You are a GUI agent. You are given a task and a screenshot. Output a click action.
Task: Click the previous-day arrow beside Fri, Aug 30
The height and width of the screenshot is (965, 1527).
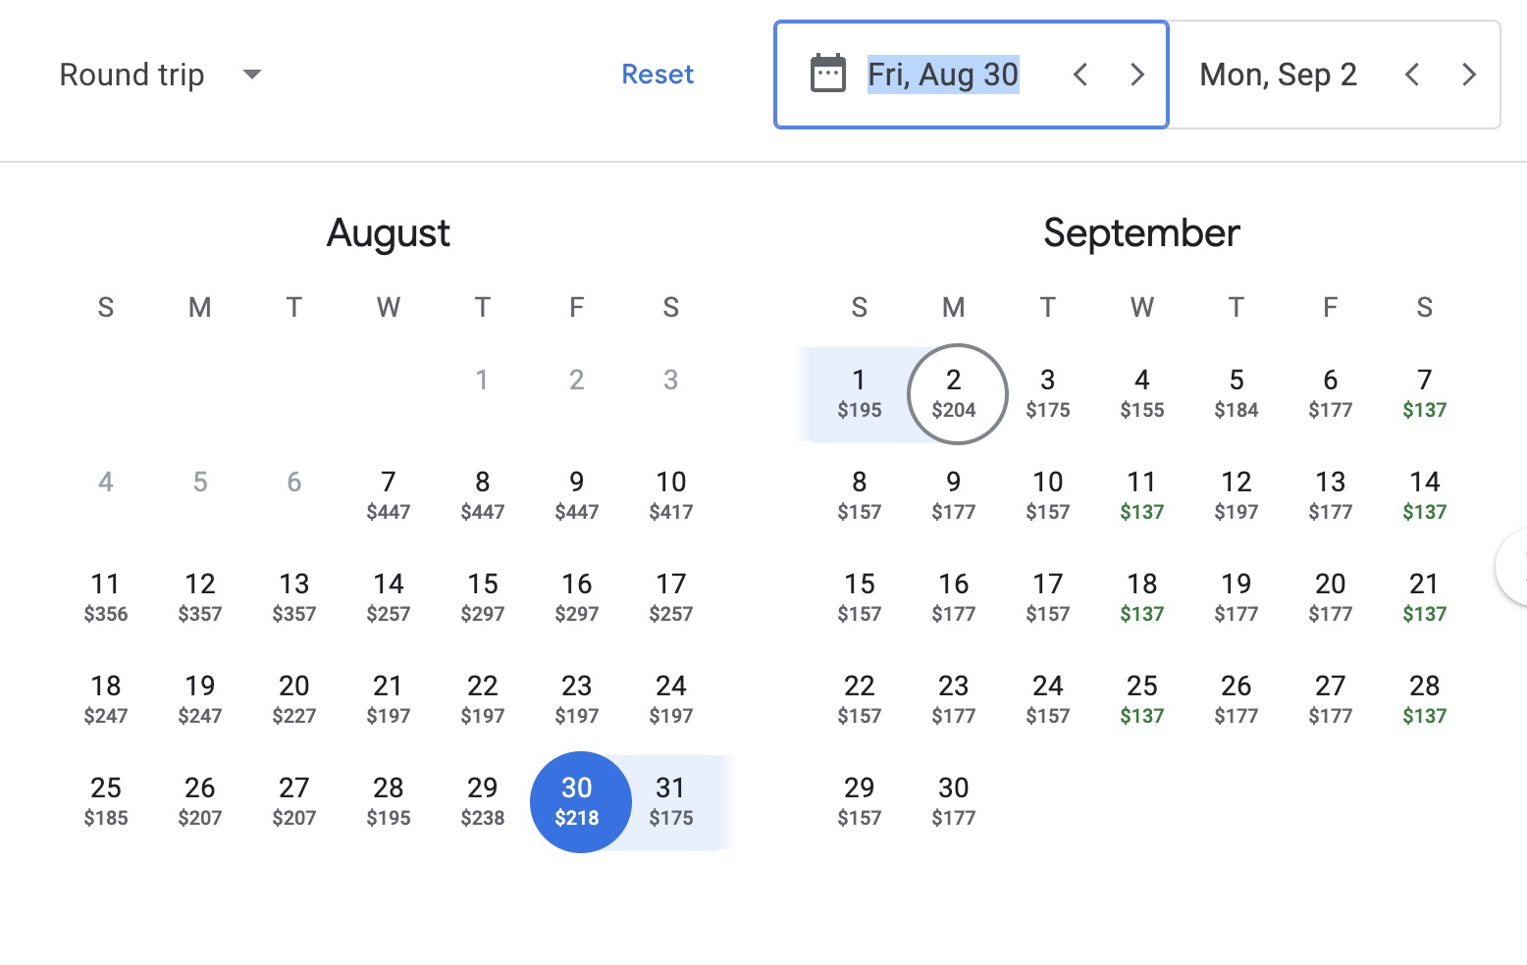(x=1079, y=74)
